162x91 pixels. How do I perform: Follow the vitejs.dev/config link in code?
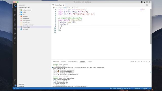point(71,18)
